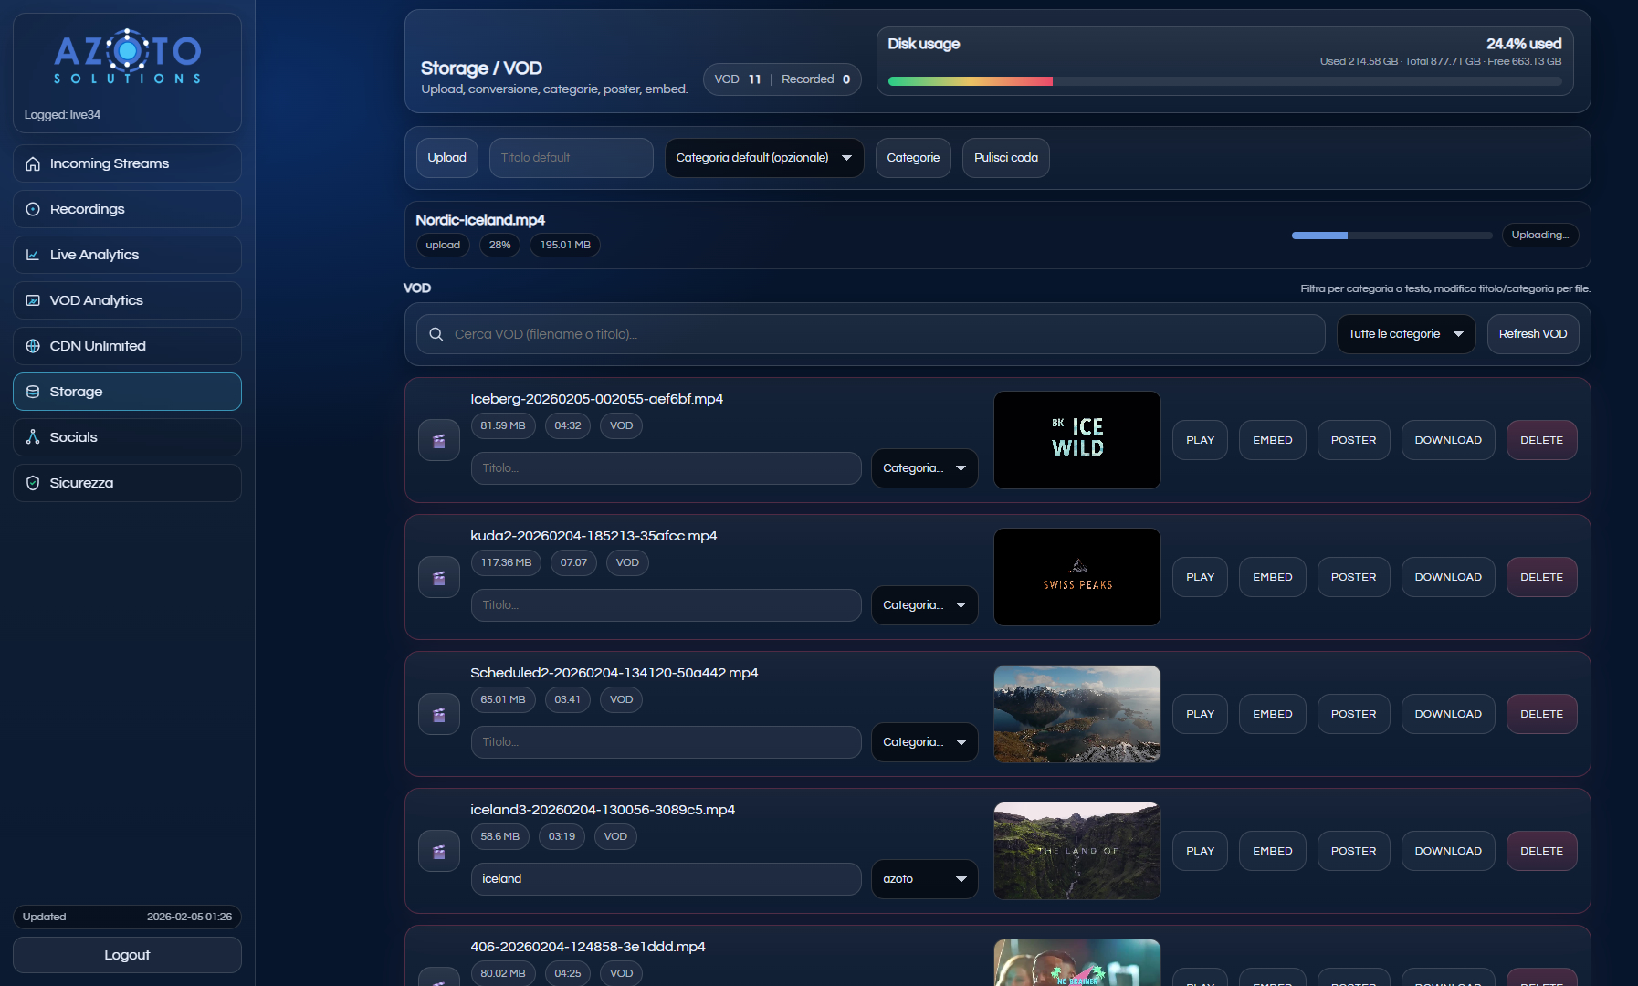Go to VOD Analytics in sidebar
This screenshot has width=1638, height=986.
(x=127, y=300)
